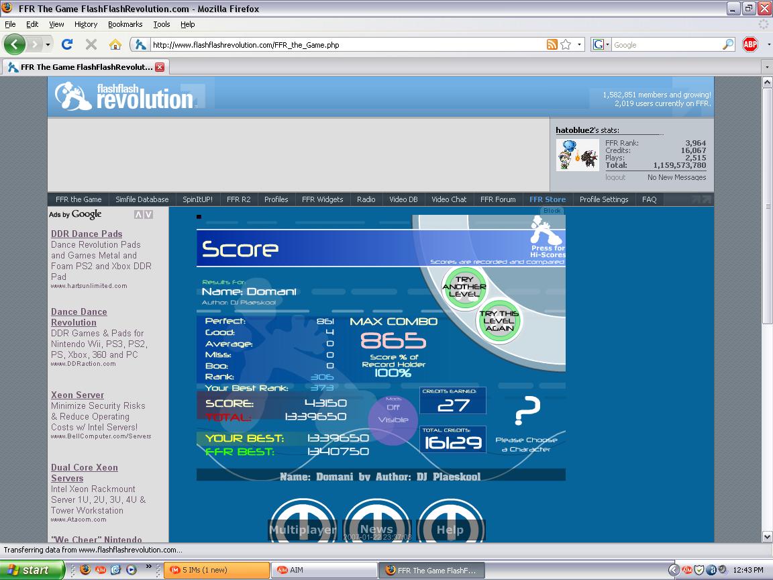773x580 pixels.
Task: Click the stop loading X icon
Action: click(x=91, y=44)
